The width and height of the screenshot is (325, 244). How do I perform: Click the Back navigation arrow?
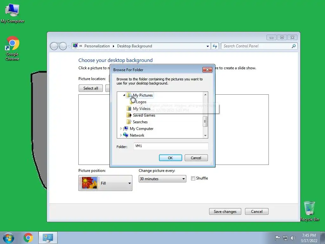(54, 46)
